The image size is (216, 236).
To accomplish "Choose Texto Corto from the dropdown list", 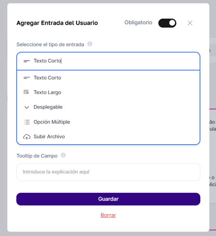I will click(108, 78).
